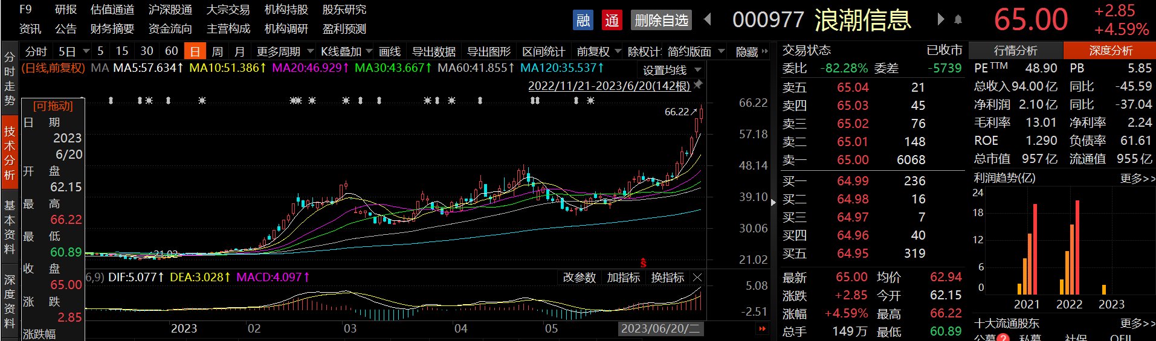Viewport: 1156px width, 341px height.
Task: Open 更多>> beside 十大流通股东
Action: click(x=1138, y=323)
